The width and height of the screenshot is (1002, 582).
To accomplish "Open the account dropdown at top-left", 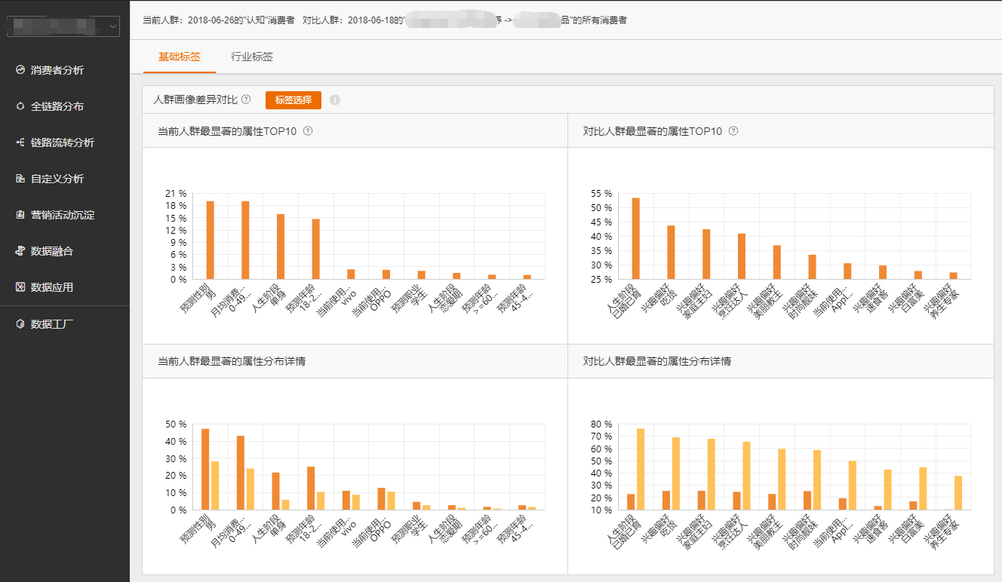I will 63,26.
